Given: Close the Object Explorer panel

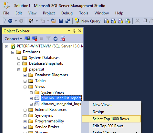Looking at the screenshot, I should click(x=80, y=31).
